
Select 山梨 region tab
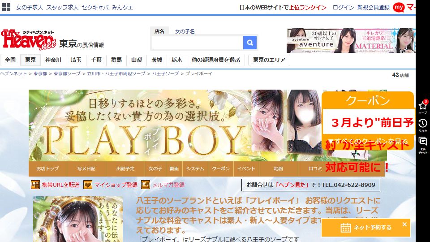(x=137, y=60)
